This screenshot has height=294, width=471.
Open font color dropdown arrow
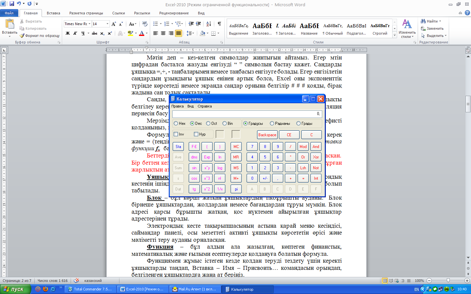[147, 33]
